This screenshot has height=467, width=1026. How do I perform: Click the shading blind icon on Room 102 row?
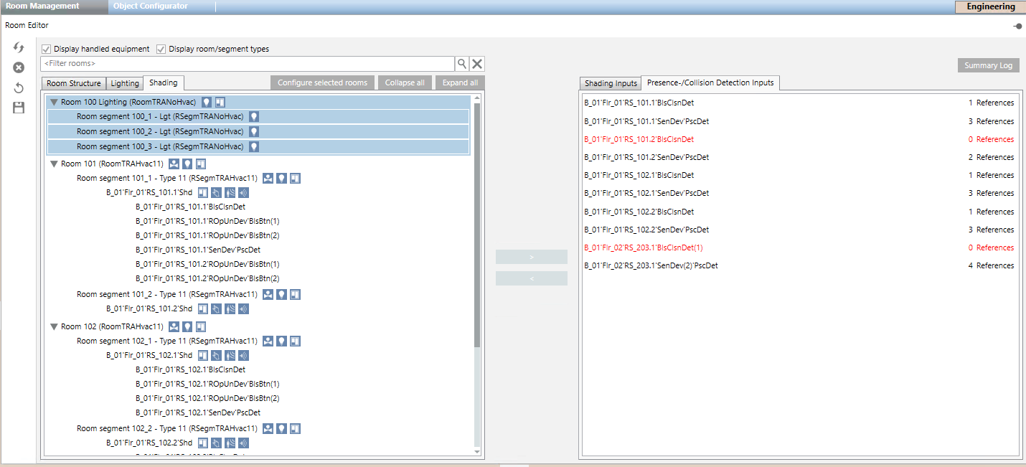pos(201,326)
